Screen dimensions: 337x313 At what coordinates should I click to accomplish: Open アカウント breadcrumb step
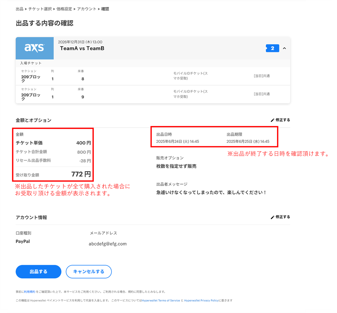click(87, 9)
